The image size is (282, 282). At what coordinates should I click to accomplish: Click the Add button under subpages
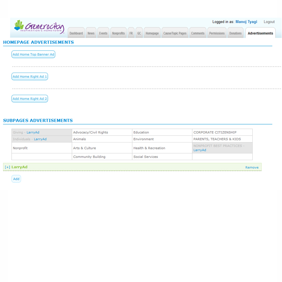point(16,179)
